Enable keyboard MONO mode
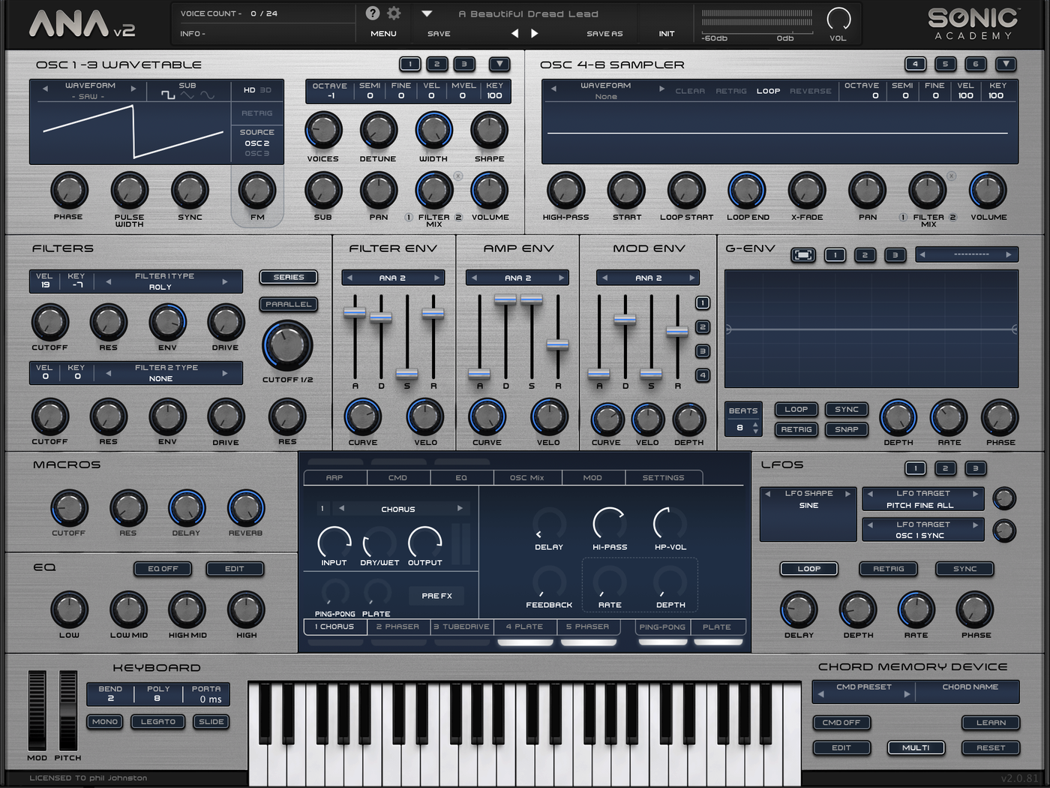This screenshot has width=1050, height=788. coord(105,722)
